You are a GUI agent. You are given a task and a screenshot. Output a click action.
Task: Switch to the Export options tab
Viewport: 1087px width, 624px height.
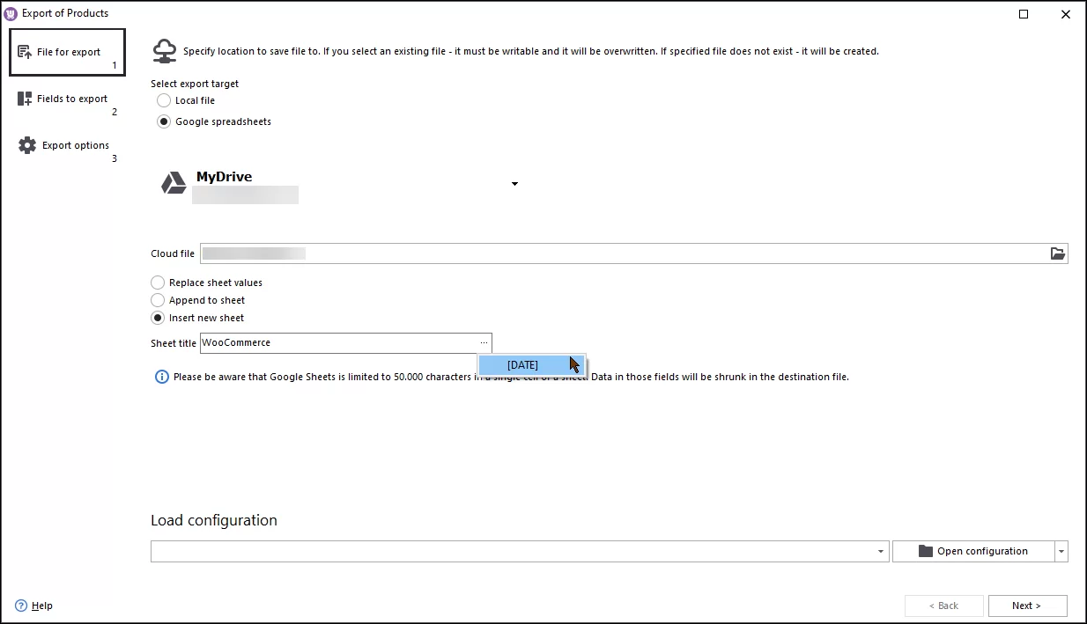[75, 145]
